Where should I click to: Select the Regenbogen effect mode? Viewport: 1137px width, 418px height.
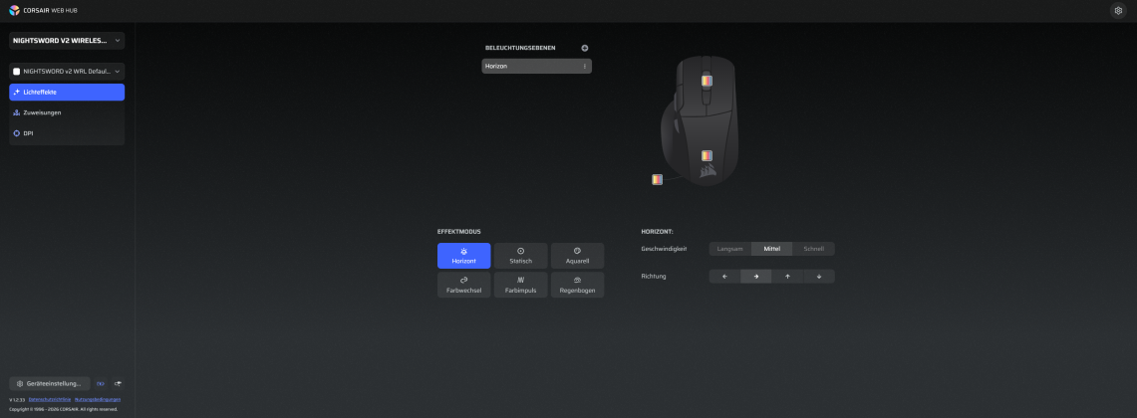point(577,285)
